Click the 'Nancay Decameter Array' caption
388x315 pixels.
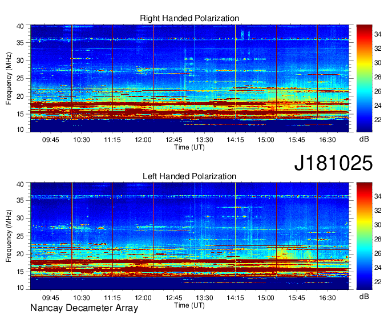pyautogui.click(x=84, y=308)
